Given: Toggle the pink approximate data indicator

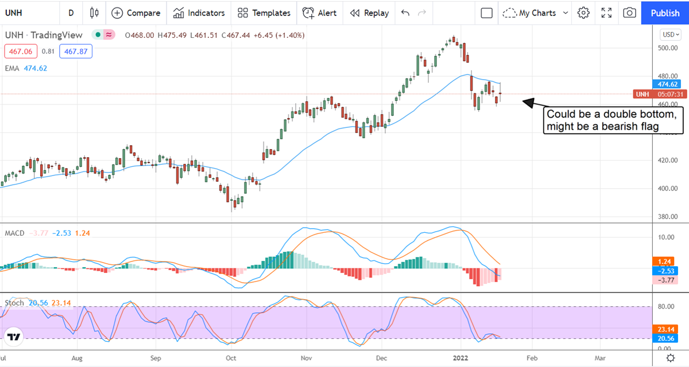Looking at the screenshot, I should pyautogui.click(x=109, y=35).
